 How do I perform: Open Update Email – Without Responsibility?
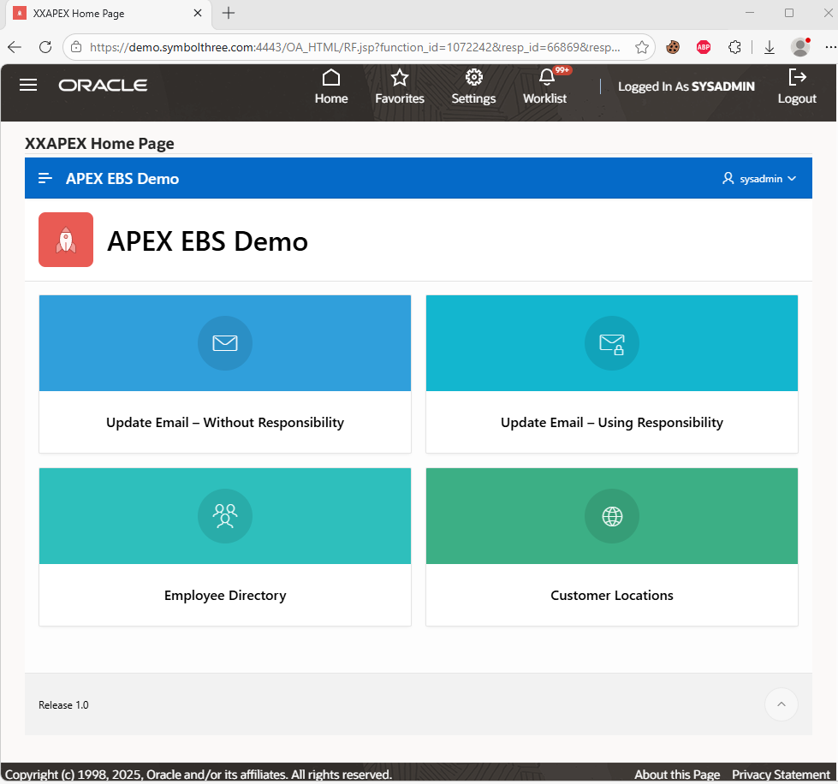click(x=225, y=422)
